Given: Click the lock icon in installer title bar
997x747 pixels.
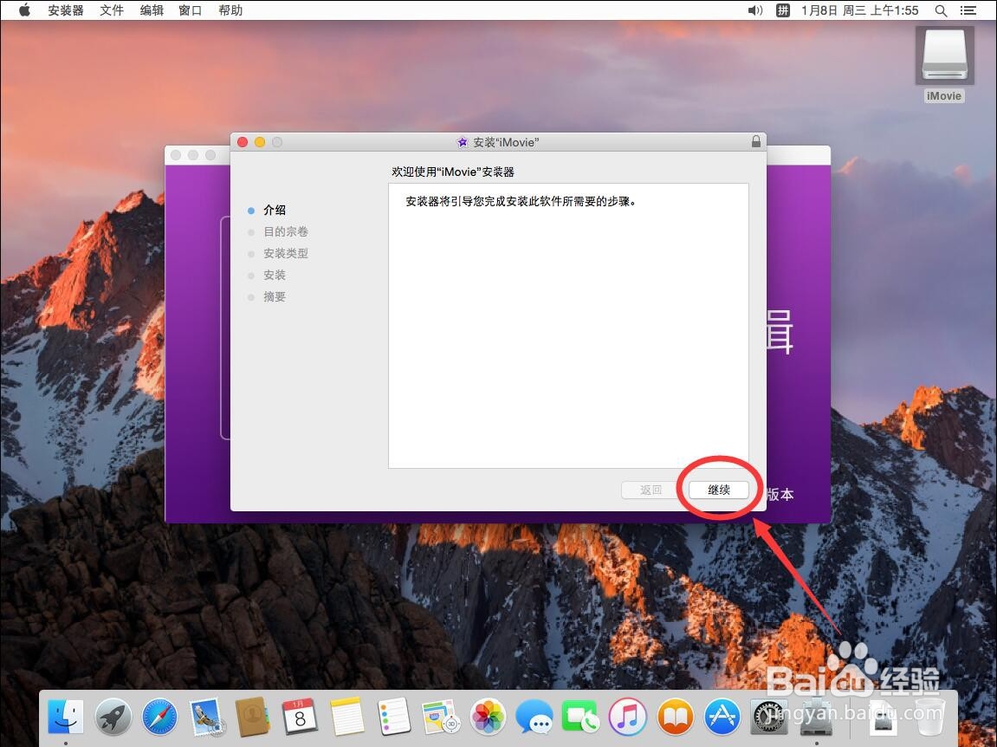Looking at the screenshot, I should [756, 141].
